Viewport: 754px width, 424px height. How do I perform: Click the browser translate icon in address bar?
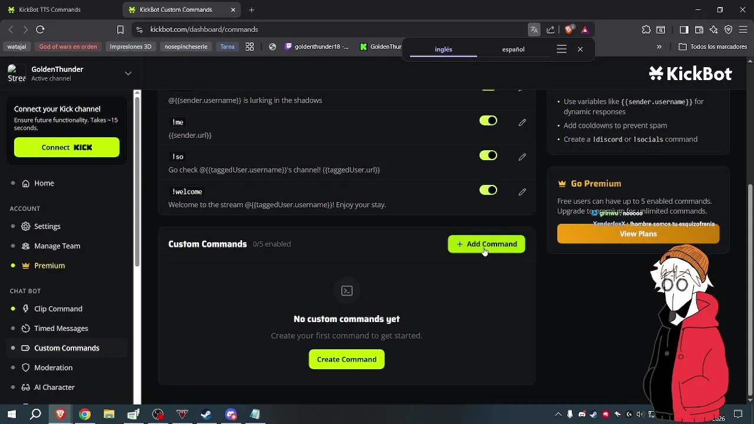pos(534,29)
